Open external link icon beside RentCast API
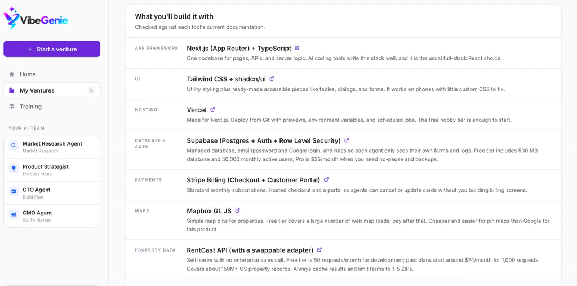Viewport: 577px width, 286px height. tap(319, 249)
